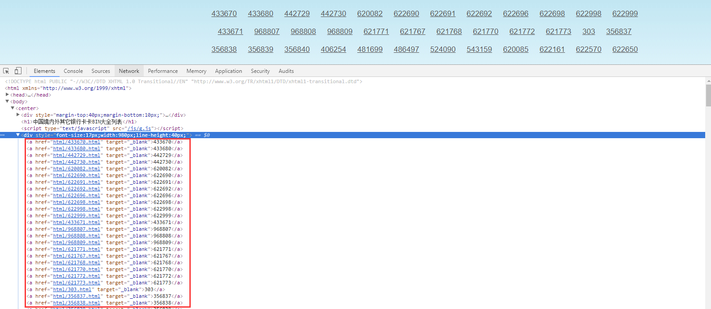This screenshot has width=711, height=309.
Task: Open the Sources tab
Action: [101, 71]
